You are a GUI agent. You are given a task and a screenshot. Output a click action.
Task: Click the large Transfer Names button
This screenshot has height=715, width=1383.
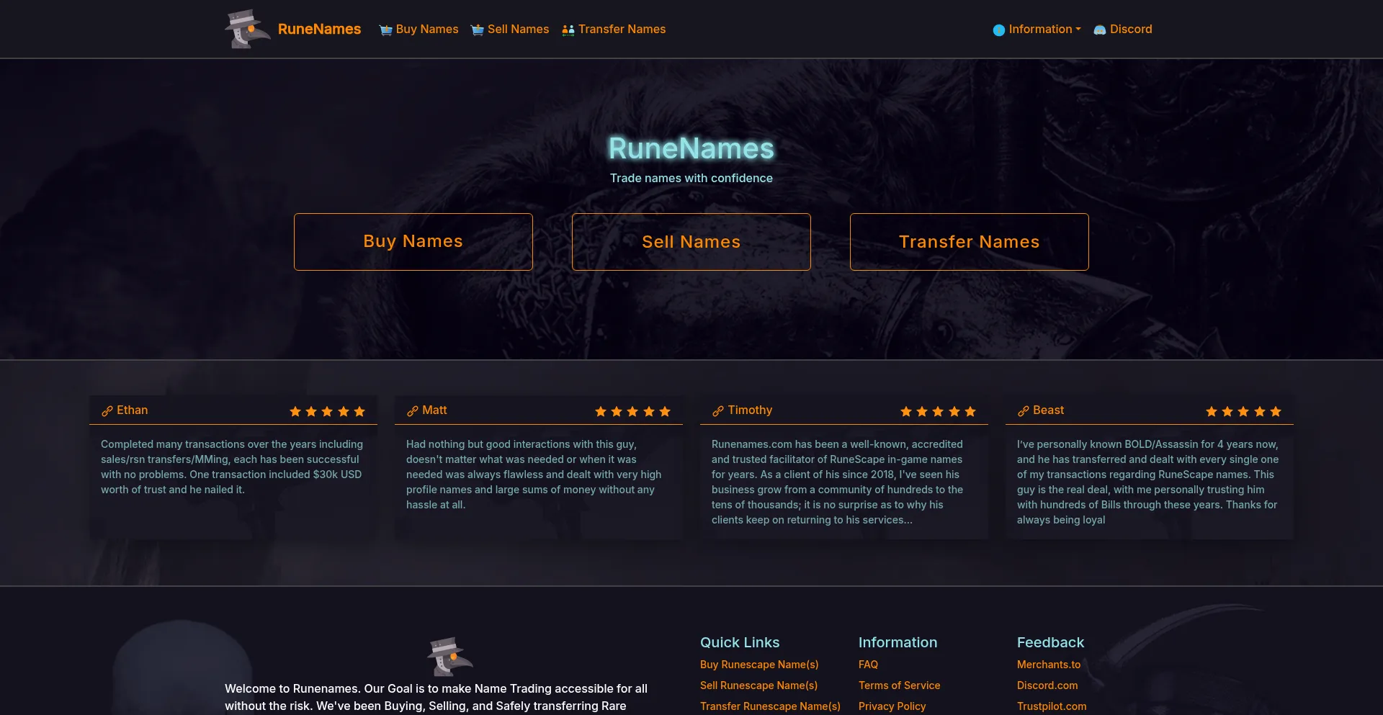point(970,242)
